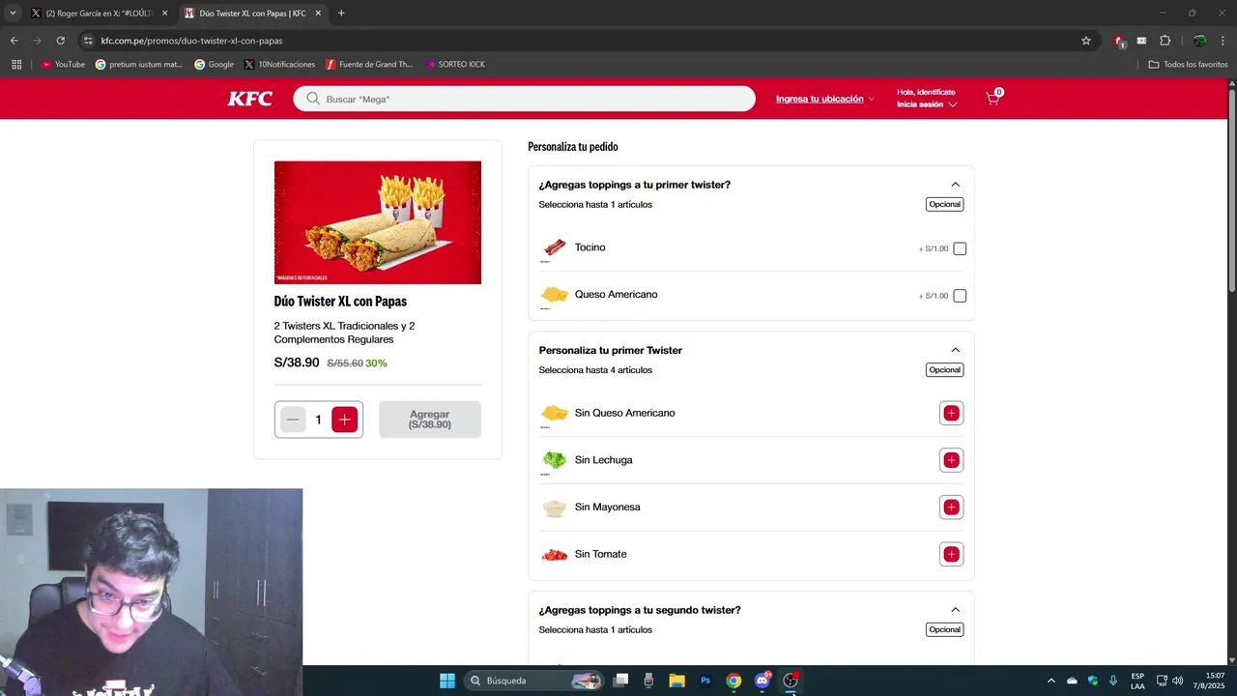Click the microphone icon in system tray
Image resolution: width=1237 pixels, height=696 pixels.
pyautogui.click(x=1114, y=681)
